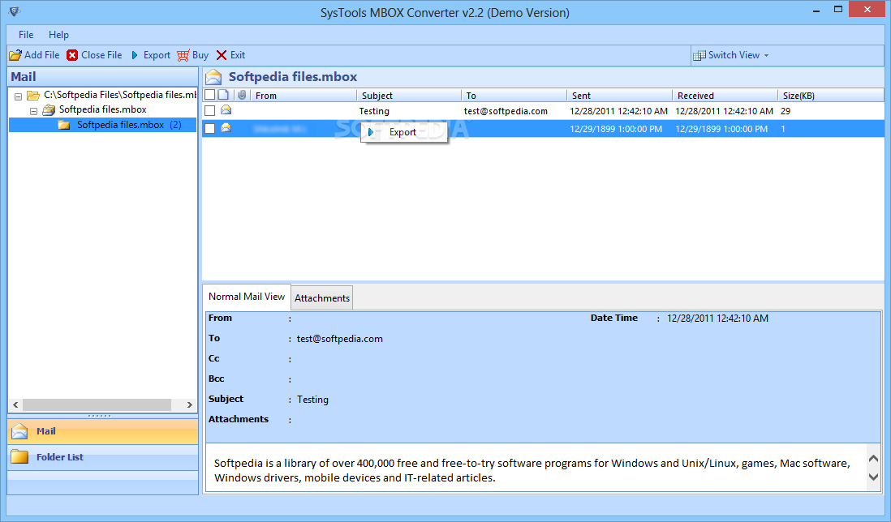
Task: Click the Close File button label
Action: (101, 55)
